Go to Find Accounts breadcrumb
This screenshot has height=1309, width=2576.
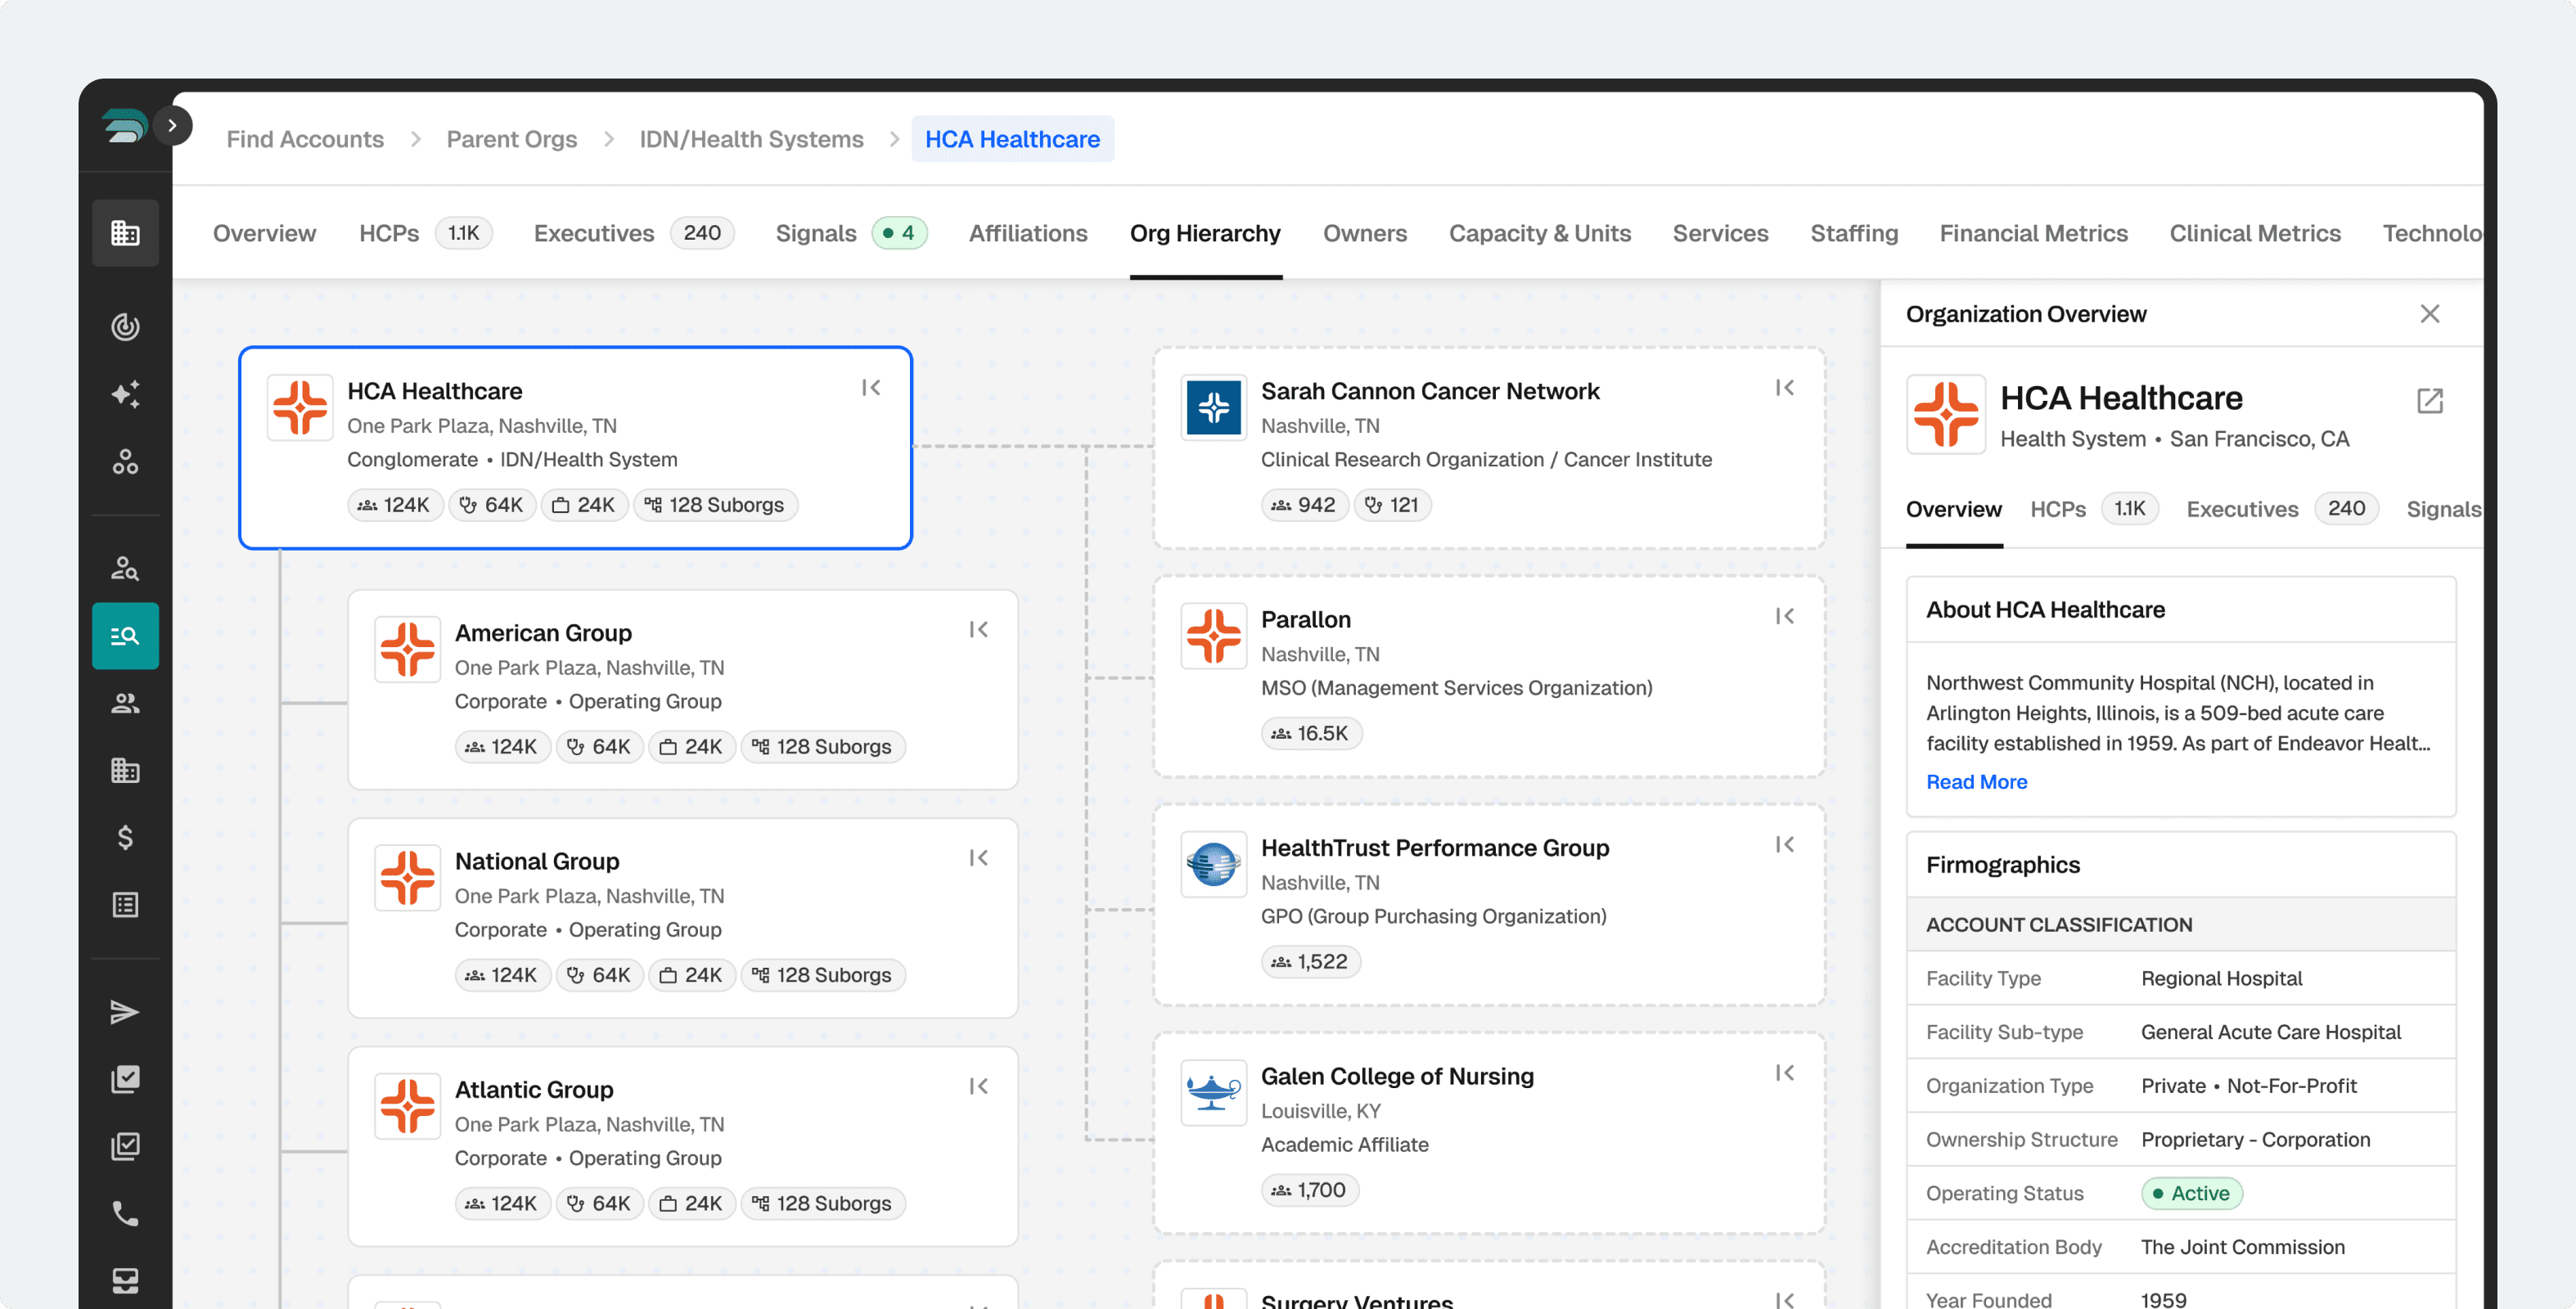[305, 139]
